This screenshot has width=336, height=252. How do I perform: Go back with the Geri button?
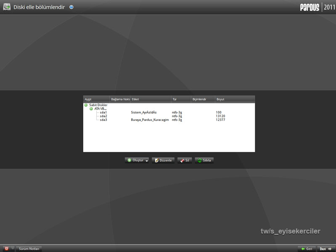coord(307,249)
